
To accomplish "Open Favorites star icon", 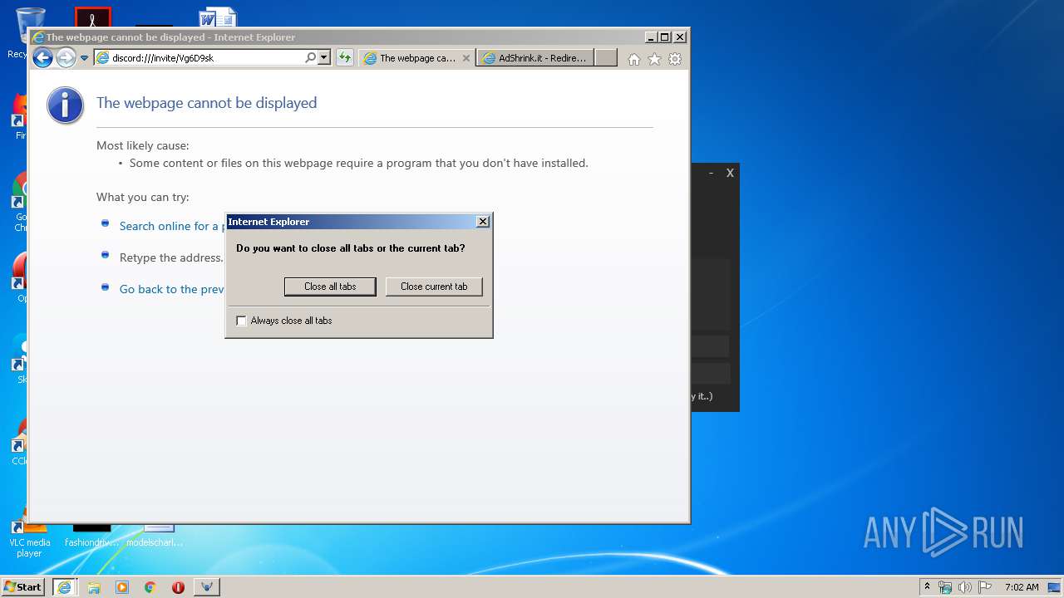I will [654, 59].
